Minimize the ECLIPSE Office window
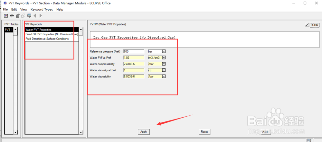This screenshot has width=322, height=142. [294, 3]
